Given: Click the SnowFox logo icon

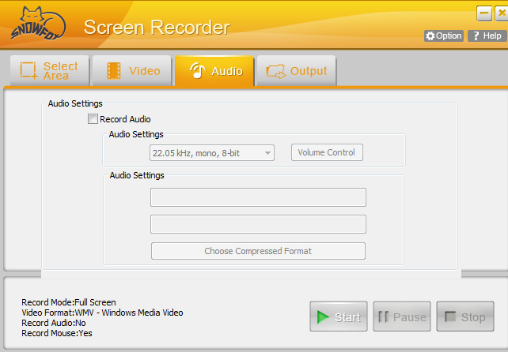Looking at the screenshot, I should click(38, 24).
